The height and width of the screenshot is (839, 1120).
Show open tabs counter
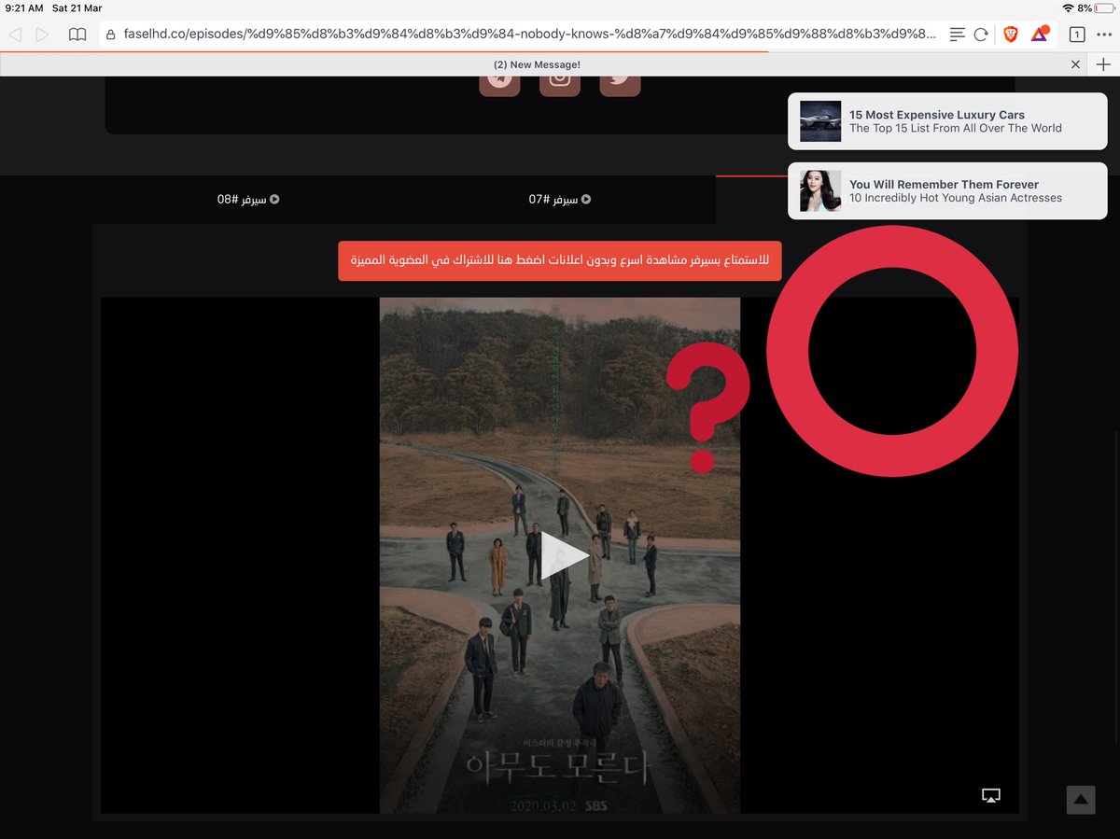tap(1076, 35)
